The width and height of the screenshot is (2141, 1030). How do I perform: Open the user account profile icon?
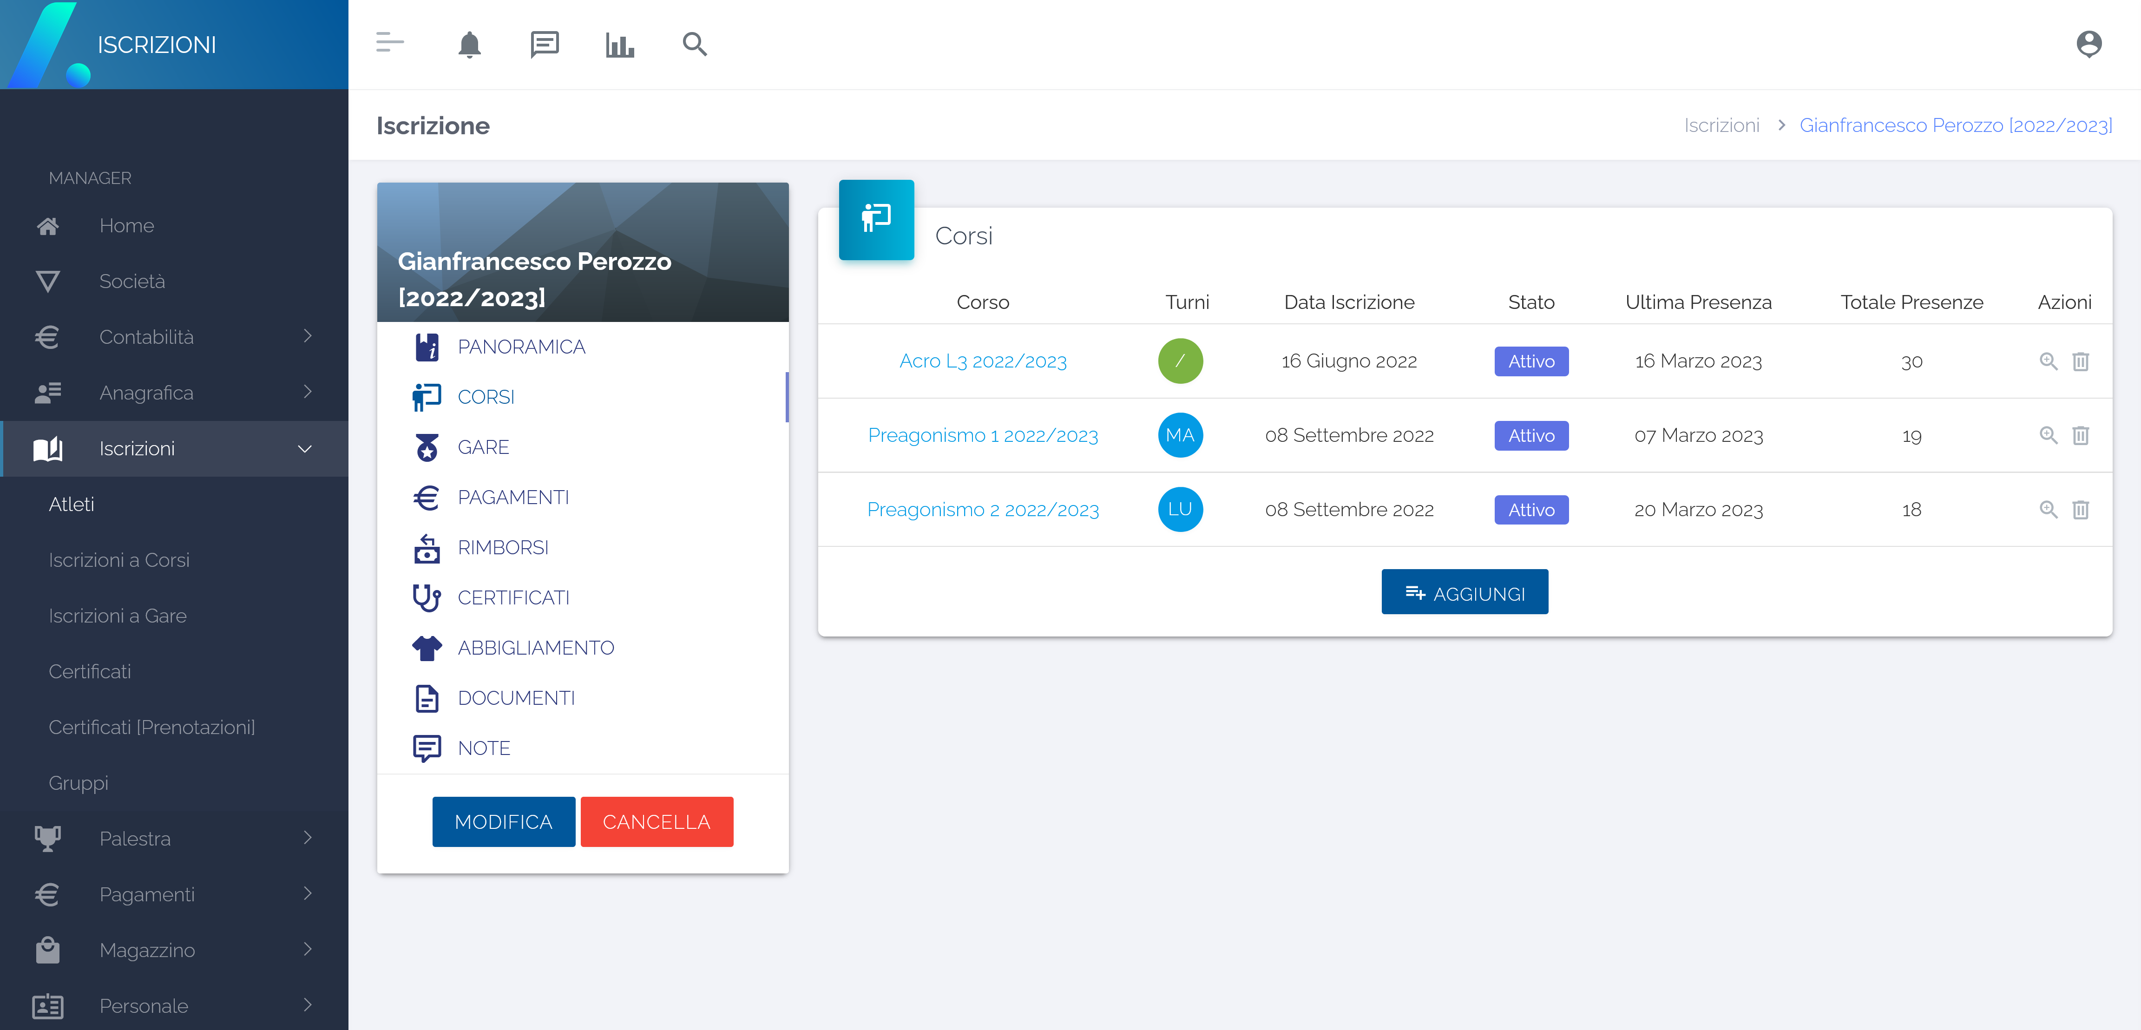(x=2088, y=44)
